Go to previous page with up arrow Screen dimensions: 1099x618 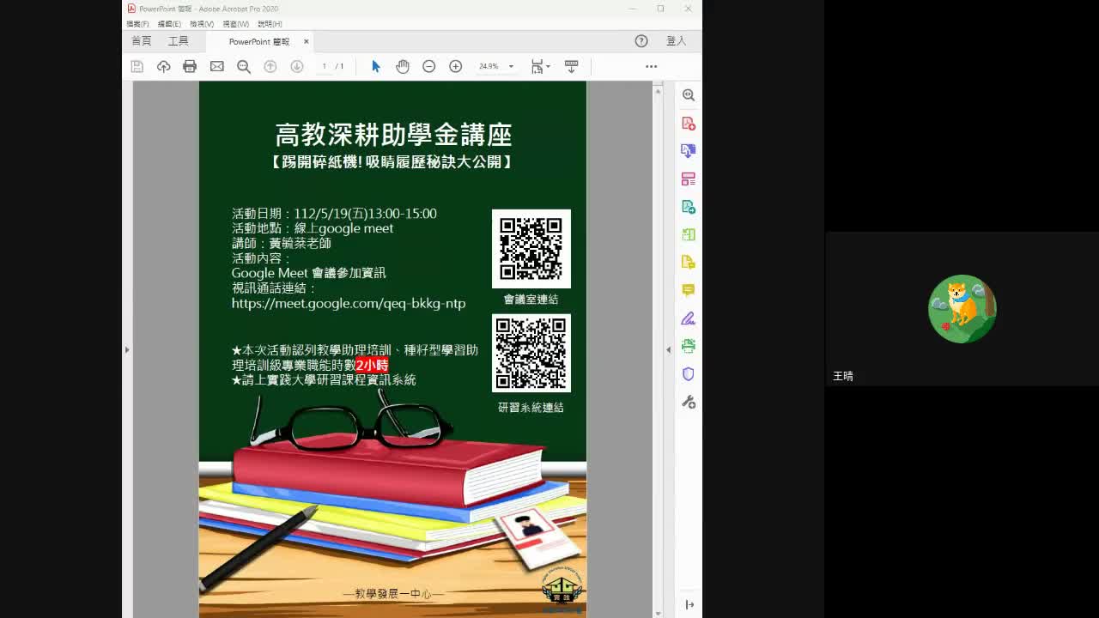(x=270, y=66)
